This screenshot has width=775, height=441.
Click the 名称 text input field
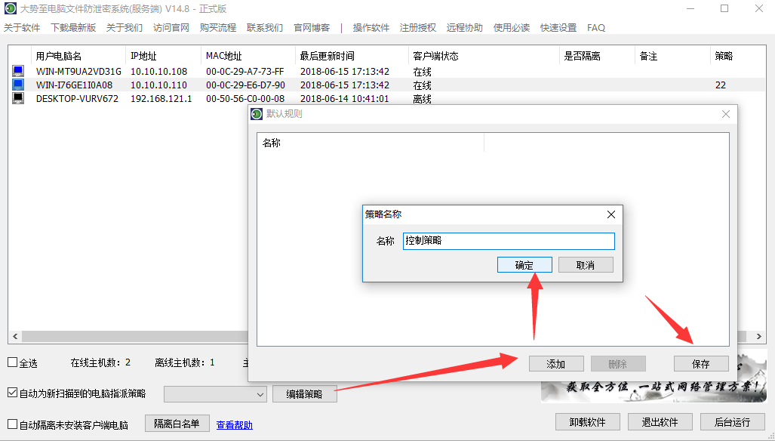509,241
